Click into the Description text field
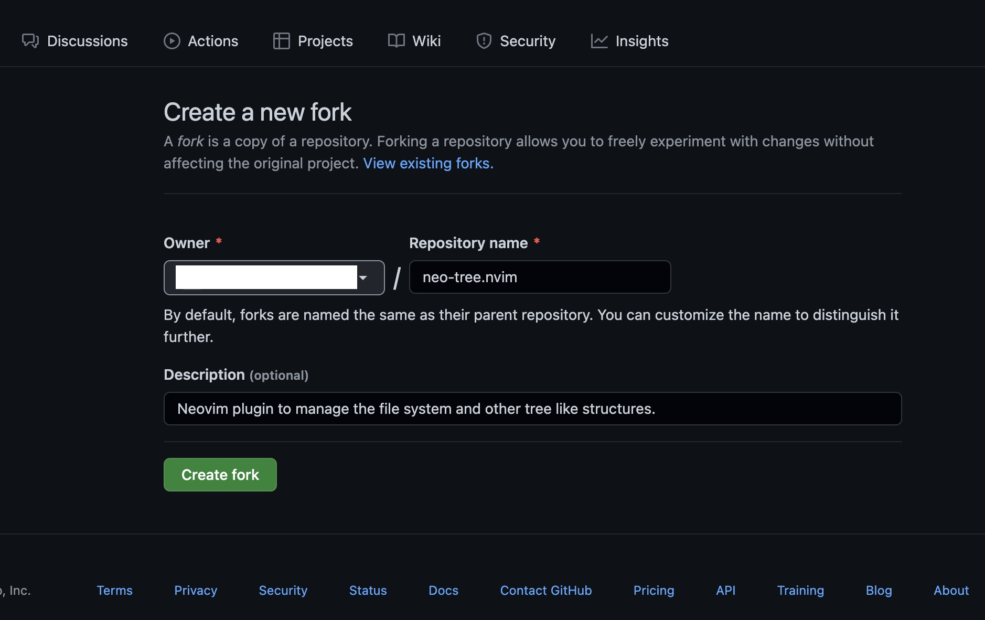Viewport: 985px width, 620px height. click(x=533, y=409)
